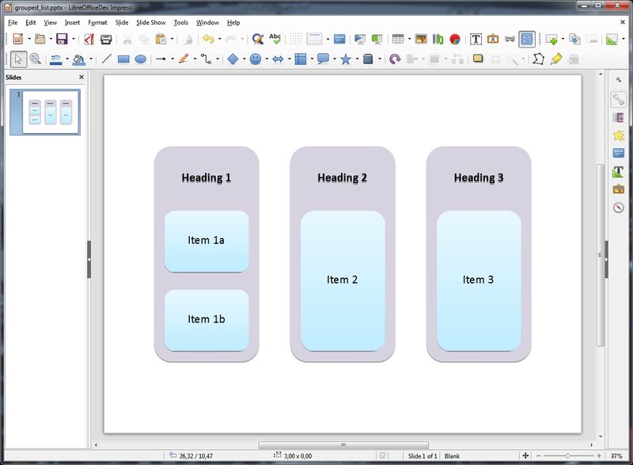Export directly as PDF

pos(89,39)
